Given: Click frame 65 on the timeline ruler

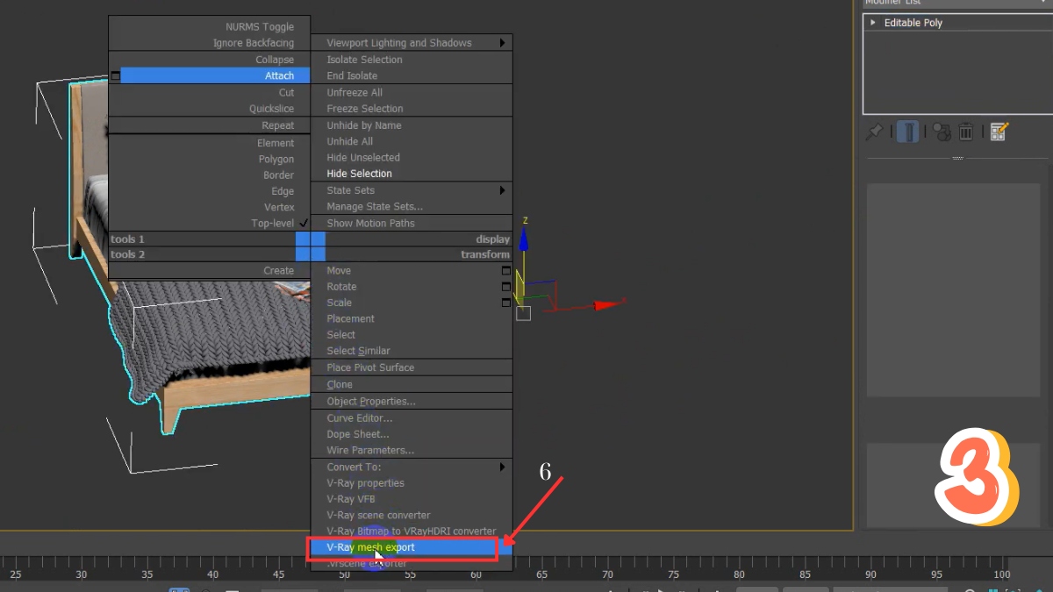Looking at the screenshot, I should [541, 574].
